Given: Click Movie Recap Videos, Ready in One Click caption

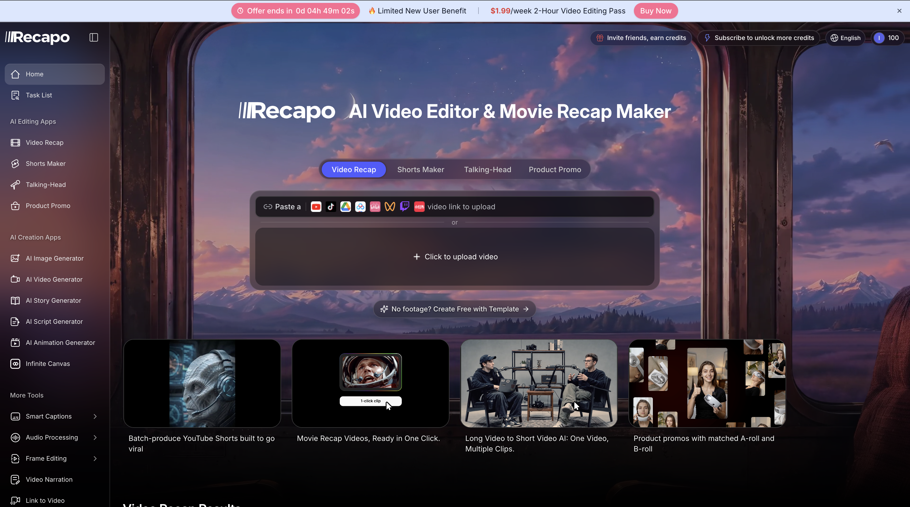Looking at the screenshot, I should point(368,438).
